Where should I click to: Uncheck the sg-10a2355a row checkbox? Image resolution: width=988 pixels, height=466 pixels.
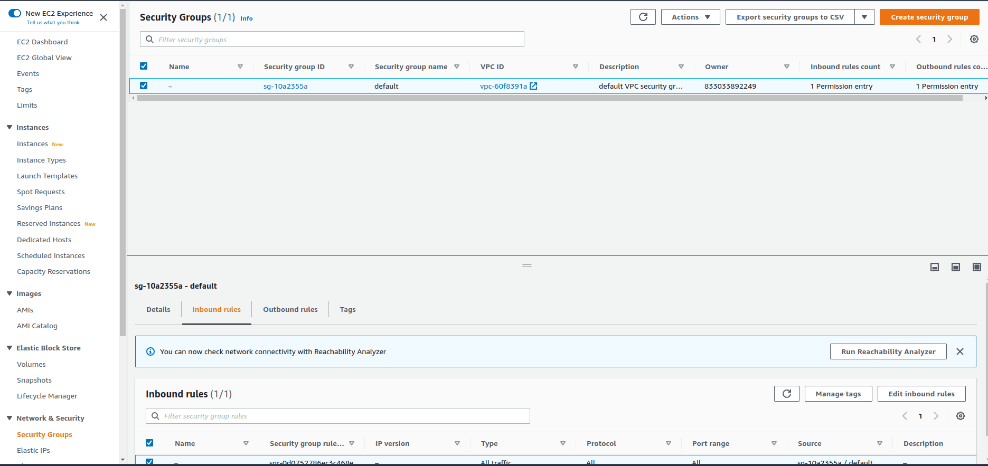click(144, 85)
